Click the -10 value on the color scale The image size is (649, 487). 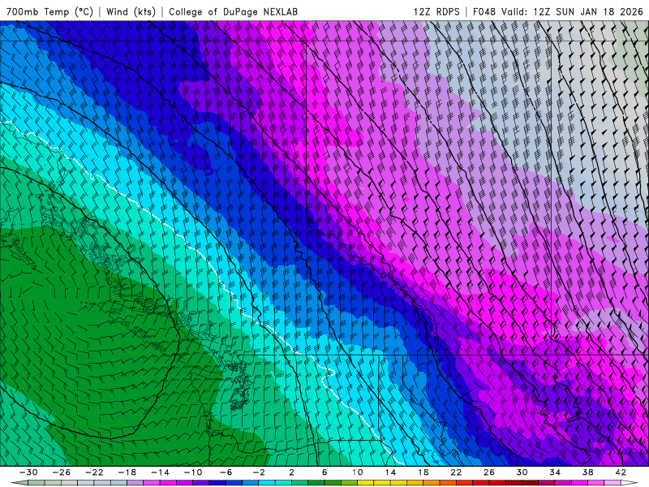coord(193,472)
